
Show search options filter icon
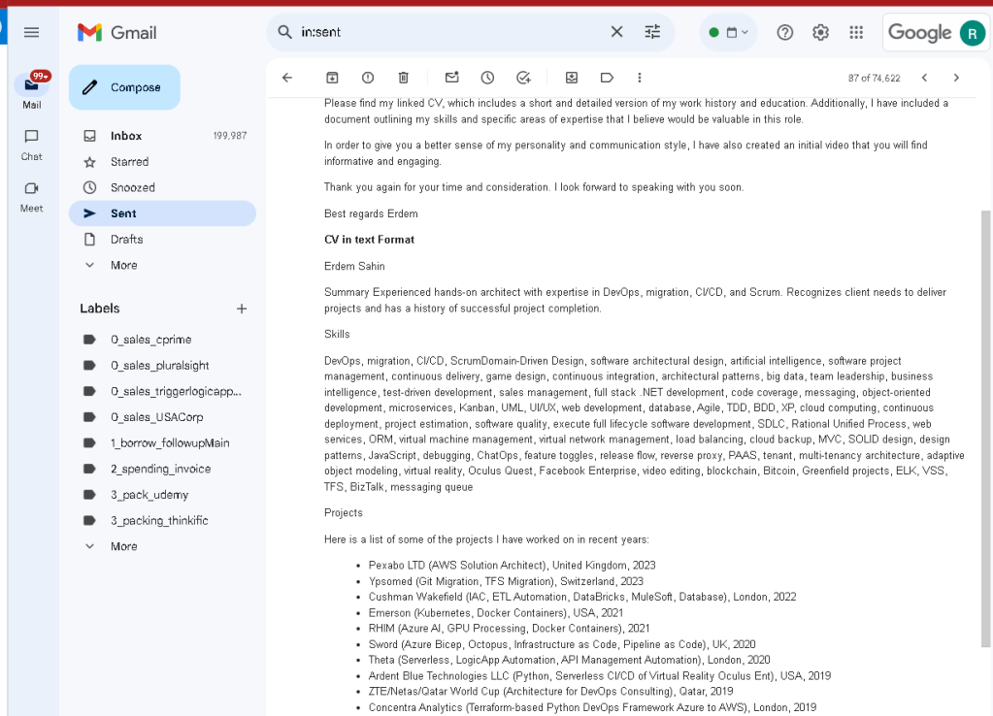(652, 32)
